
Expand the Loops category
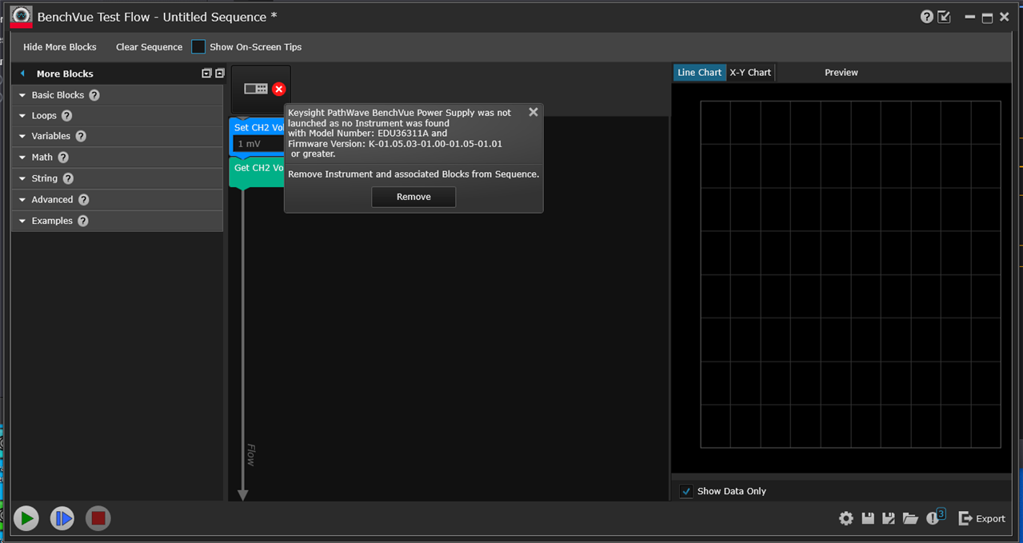click(x=117, y=116)
